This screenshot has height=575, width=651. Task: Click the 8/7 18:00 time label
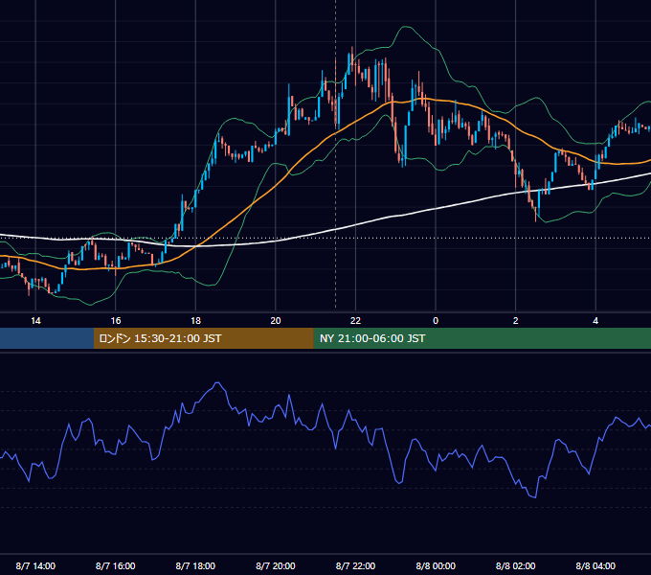[x=195, y=565]
